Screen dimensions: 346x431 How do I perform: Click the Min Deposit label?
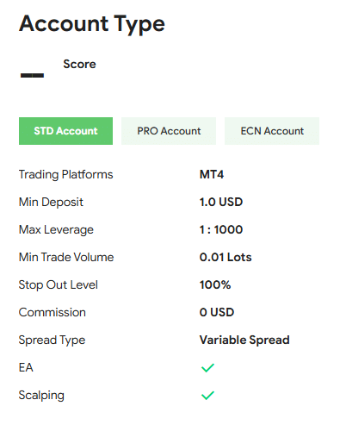(51, 202)
